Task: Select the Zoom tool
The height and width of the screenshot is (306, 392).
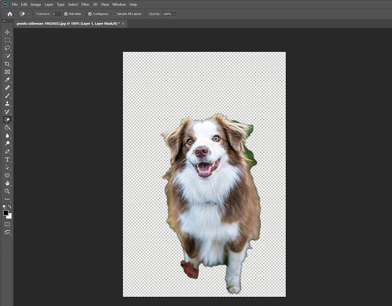Action: click(x=7, y=191)
